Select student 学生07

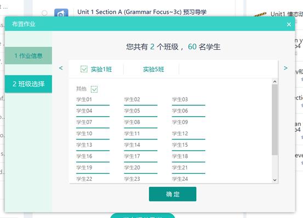(84, 122)
